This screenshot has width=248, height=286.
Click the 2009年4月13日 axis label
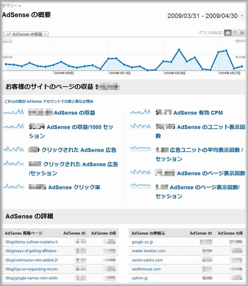(x=120, y=73)
